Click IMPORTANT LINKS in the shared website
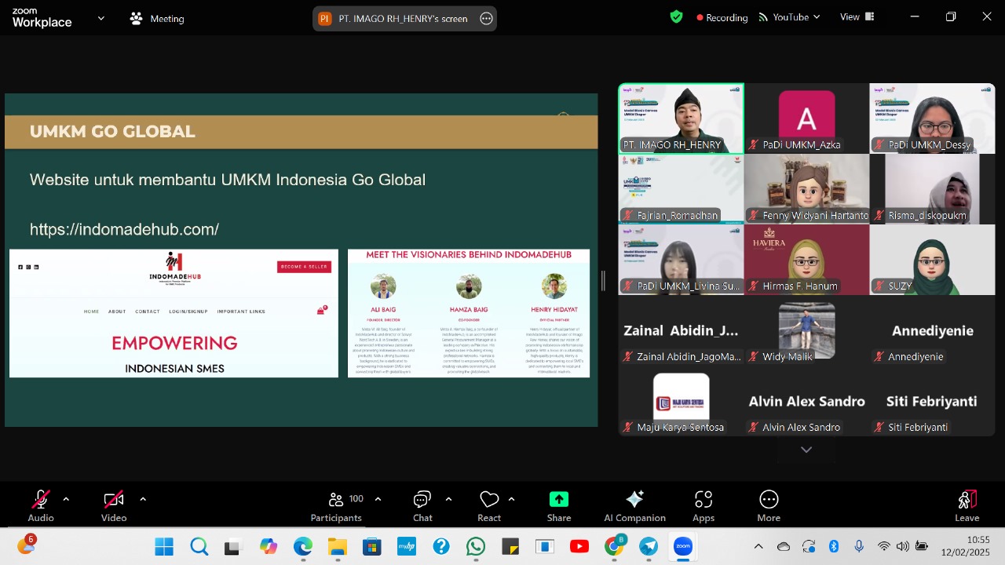 tap(241, 312)
